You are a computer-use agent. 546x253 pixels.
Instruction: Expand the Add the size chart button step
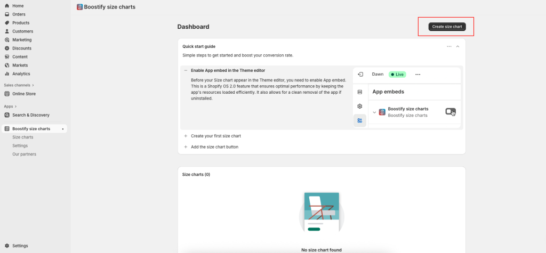point(186,147)
